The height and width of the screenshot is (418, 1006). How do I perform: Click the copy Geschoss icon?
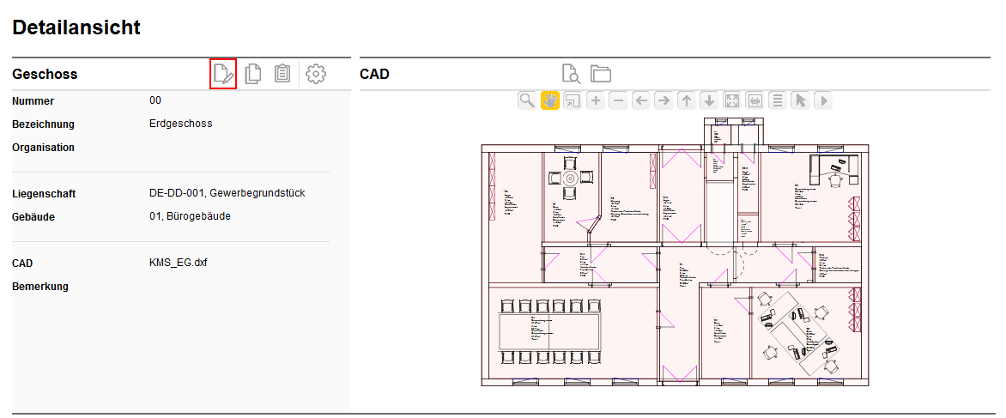coord(253,74)
